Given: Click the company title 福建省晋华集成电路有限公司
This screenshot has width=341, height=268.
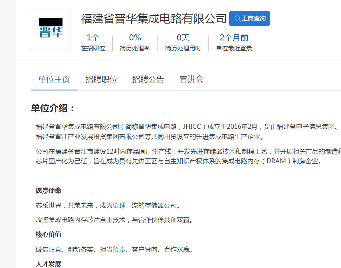Looking at the screenshot, I should coord(154,18).
